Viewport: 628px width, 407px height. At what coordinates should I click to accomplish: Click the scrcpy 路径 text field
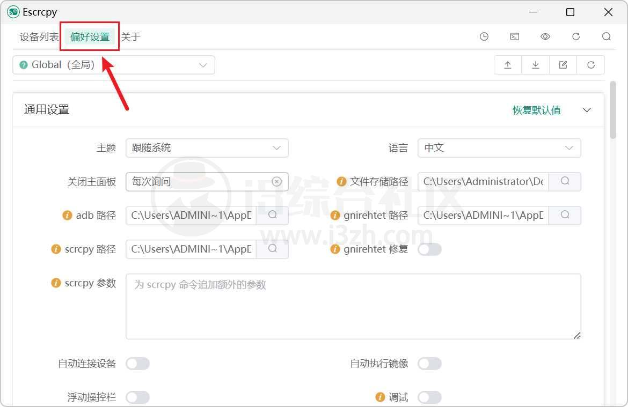pos(191,249)
